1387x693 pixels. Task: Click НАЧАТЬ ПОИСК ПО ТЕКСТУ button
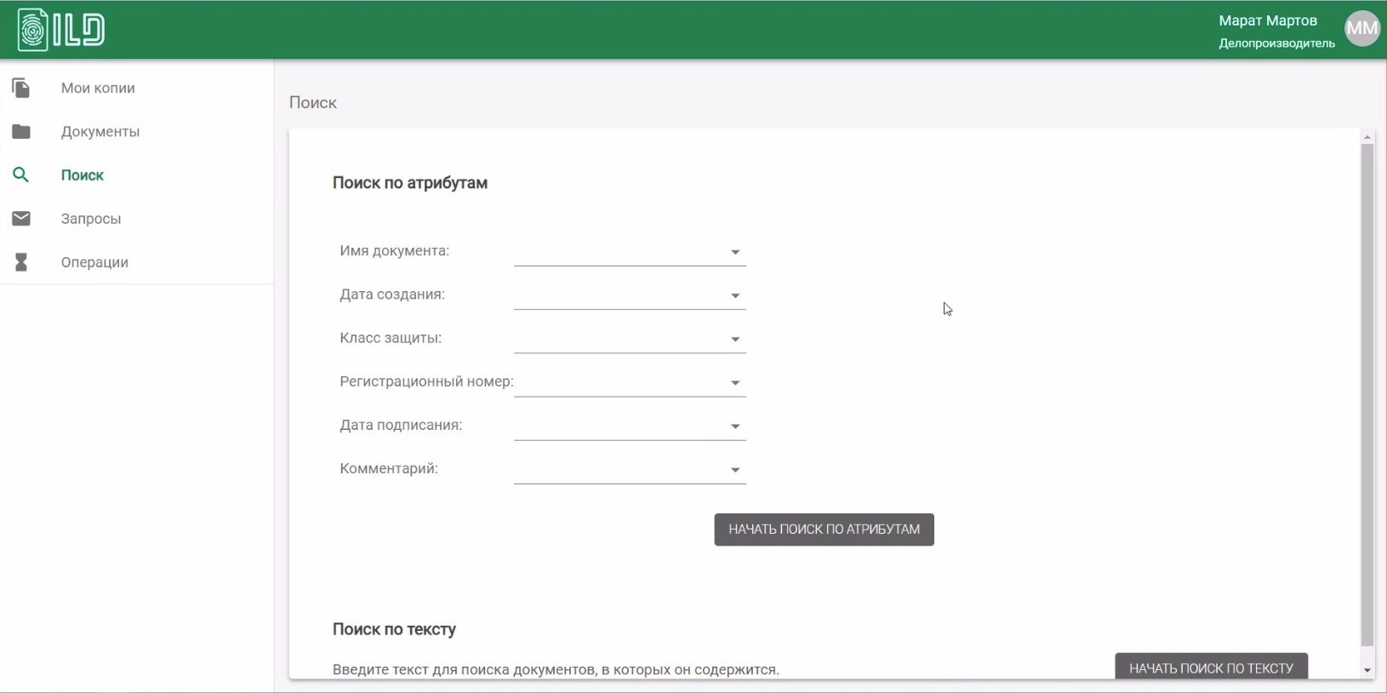[x=1211, y=667]
